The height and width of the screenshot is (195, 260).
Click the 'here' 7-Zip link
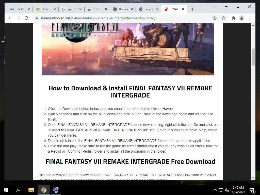click(71, 135)
